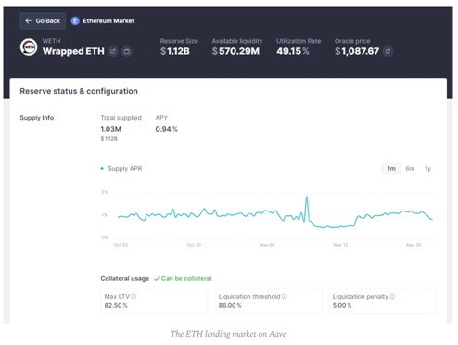Click the Can be collateral checkmark
This screenshot has width=458, height=345.
157,279
